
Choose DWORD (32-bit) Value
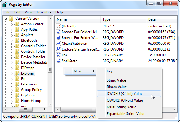click(129, 94)
